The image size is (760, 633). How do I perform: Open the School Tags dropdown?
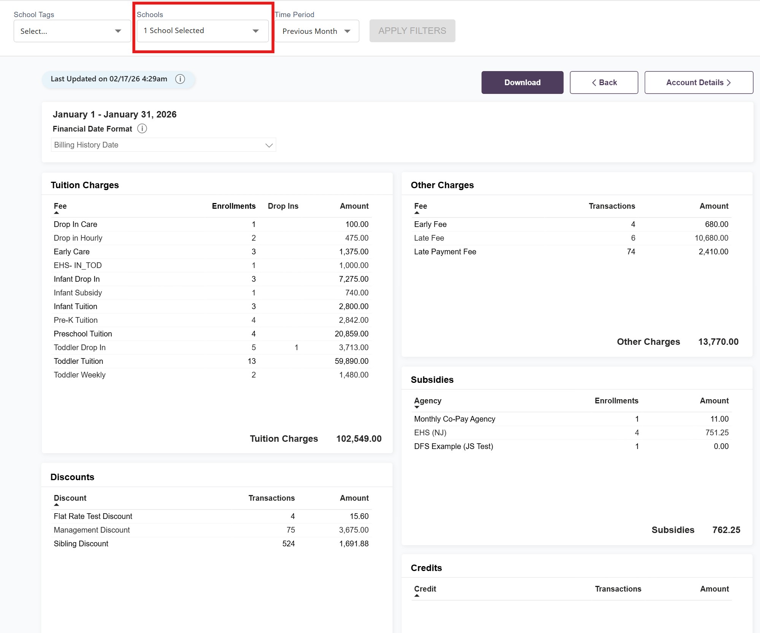pos(72,31)
